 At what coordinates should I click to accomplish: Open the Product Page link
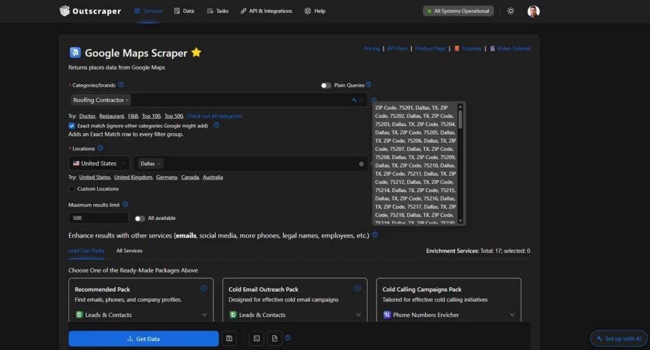(430, 48)
